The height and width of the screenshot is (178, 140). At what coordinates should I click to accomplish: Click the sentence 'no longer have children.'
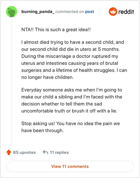coord(48,77)
